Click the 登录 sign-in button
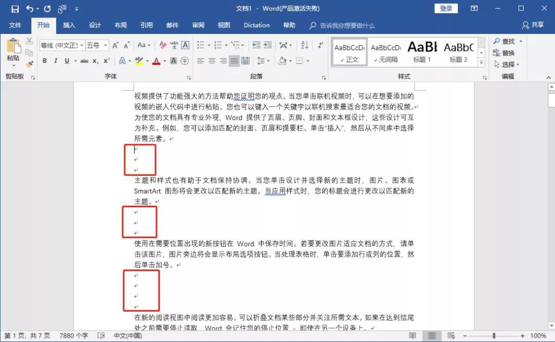The width and height of the screenshot is (555, 342). (446, 9)
